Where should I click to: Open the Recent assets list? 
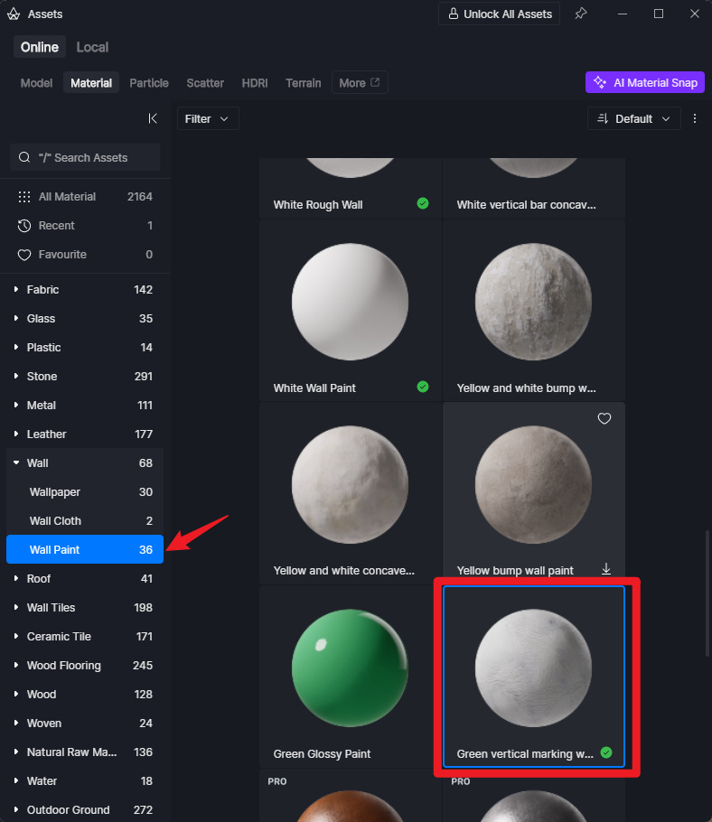click(56, 225)
